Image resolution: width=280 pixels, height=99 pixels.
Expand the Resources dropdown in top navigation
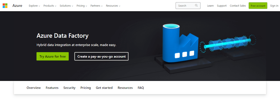[113, 6]
